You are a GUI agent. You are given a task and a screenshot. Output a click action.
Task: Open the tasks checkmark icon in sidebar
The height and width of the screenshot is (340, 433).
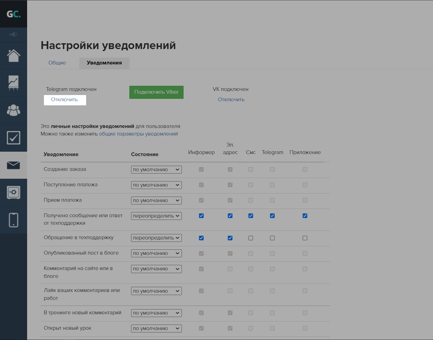pyautogui.click(x=13, y=138)
